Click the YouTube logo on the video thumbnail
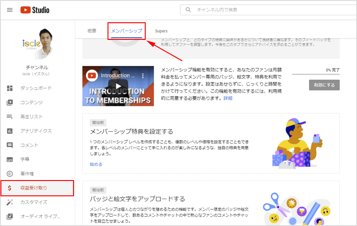This screenshot has height=226, width=357. click(x=92, y=75)
